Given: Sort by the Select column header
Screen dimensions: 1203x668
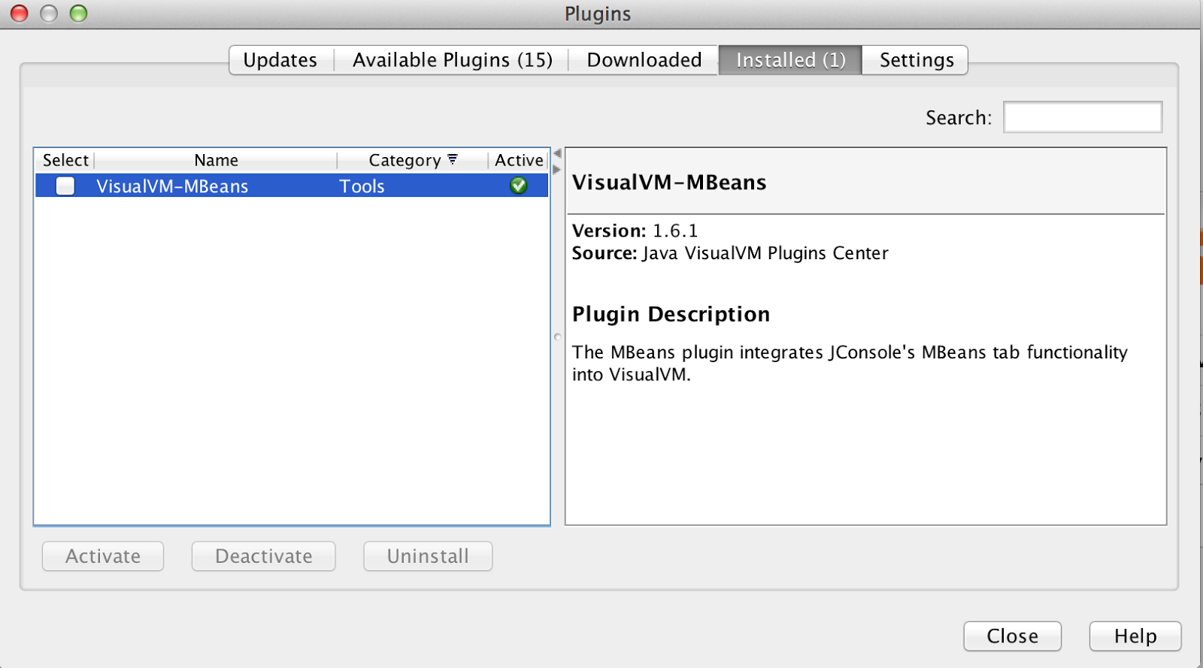Looking at the screenshot, I should (65, 160).
